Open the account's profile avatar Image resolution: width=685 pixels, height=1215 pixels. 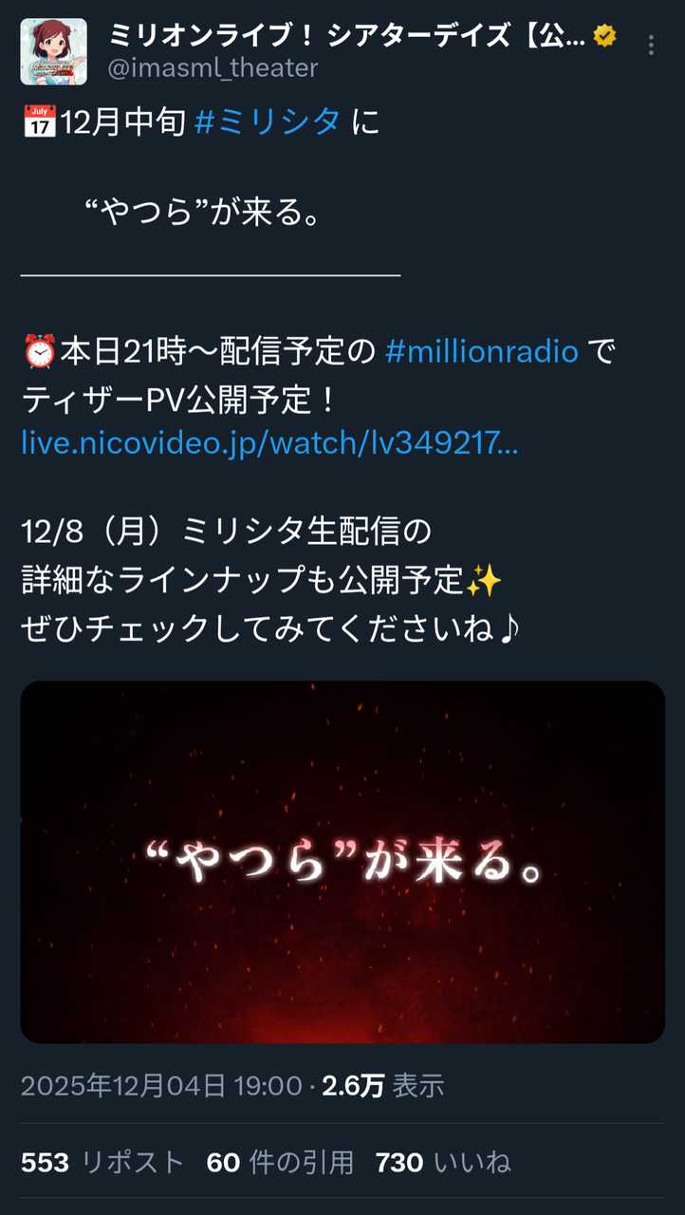pos(54,51)
